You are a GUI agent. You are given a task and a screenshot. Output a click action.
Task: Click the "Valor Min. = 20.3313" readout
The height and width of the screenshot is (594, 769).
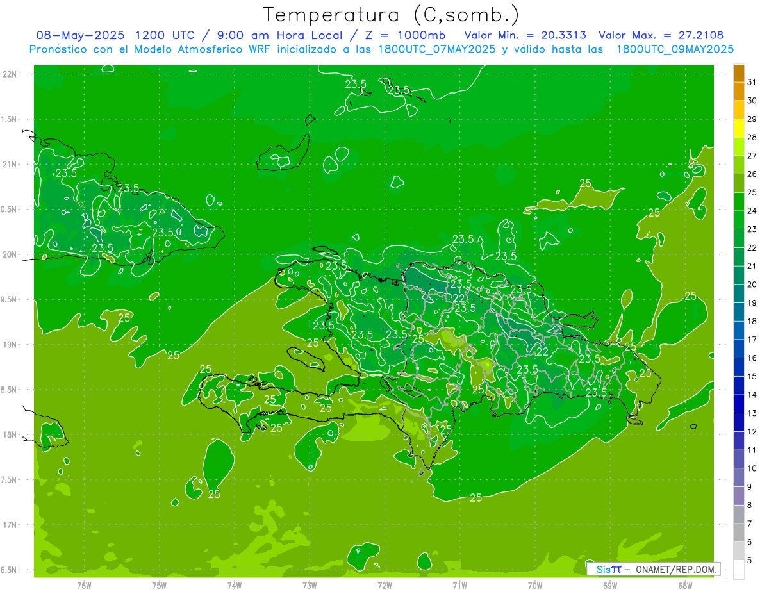(x=525, y=35)
